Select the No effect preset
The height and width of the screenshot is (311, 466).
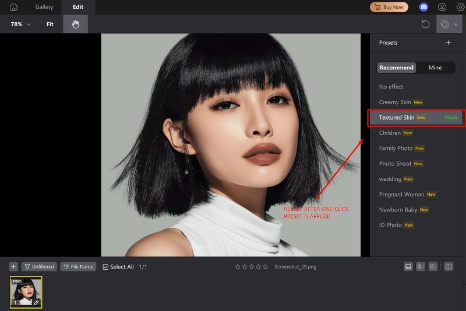(391, 87)
